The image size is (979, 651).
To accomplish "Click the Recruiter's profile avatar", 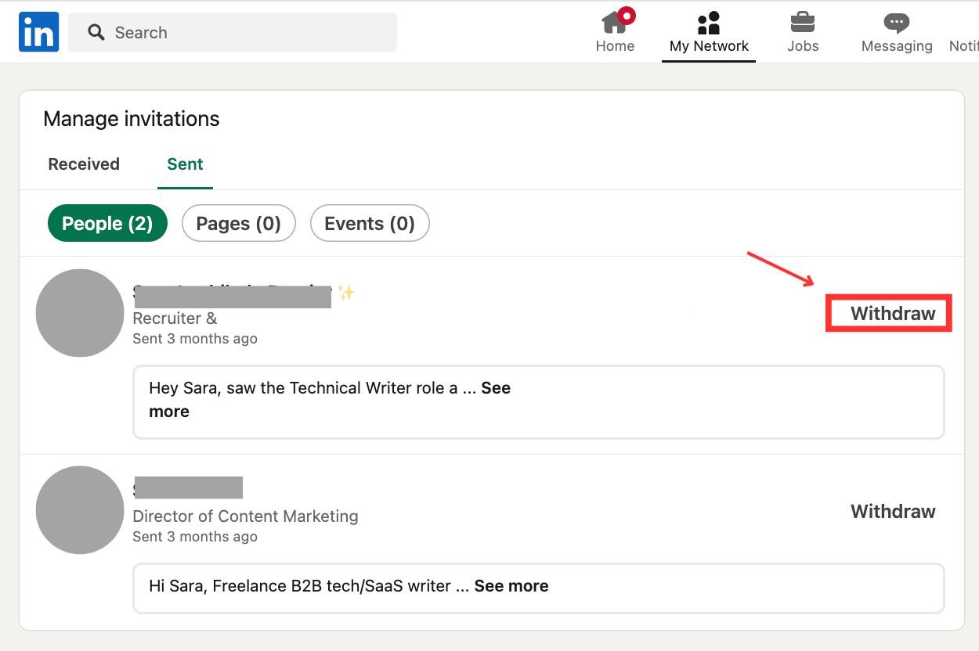I will (80, 313).
